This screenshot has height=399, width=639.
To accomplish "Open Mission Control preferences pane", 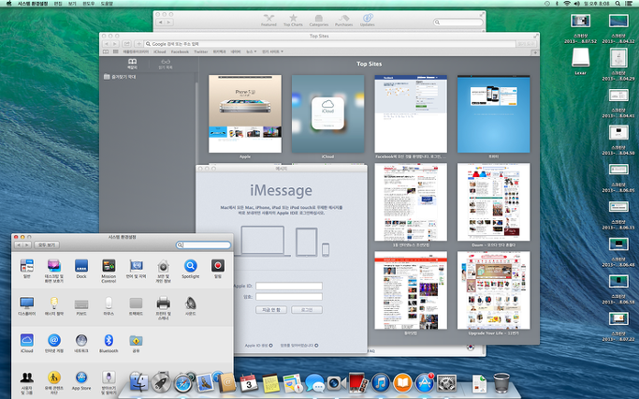I will click(109, 271).
